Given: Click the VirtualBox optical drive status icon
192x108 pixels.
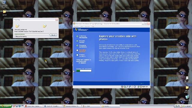Looking at the screenshot, I should pyautogui.click(x=125, y=87).
